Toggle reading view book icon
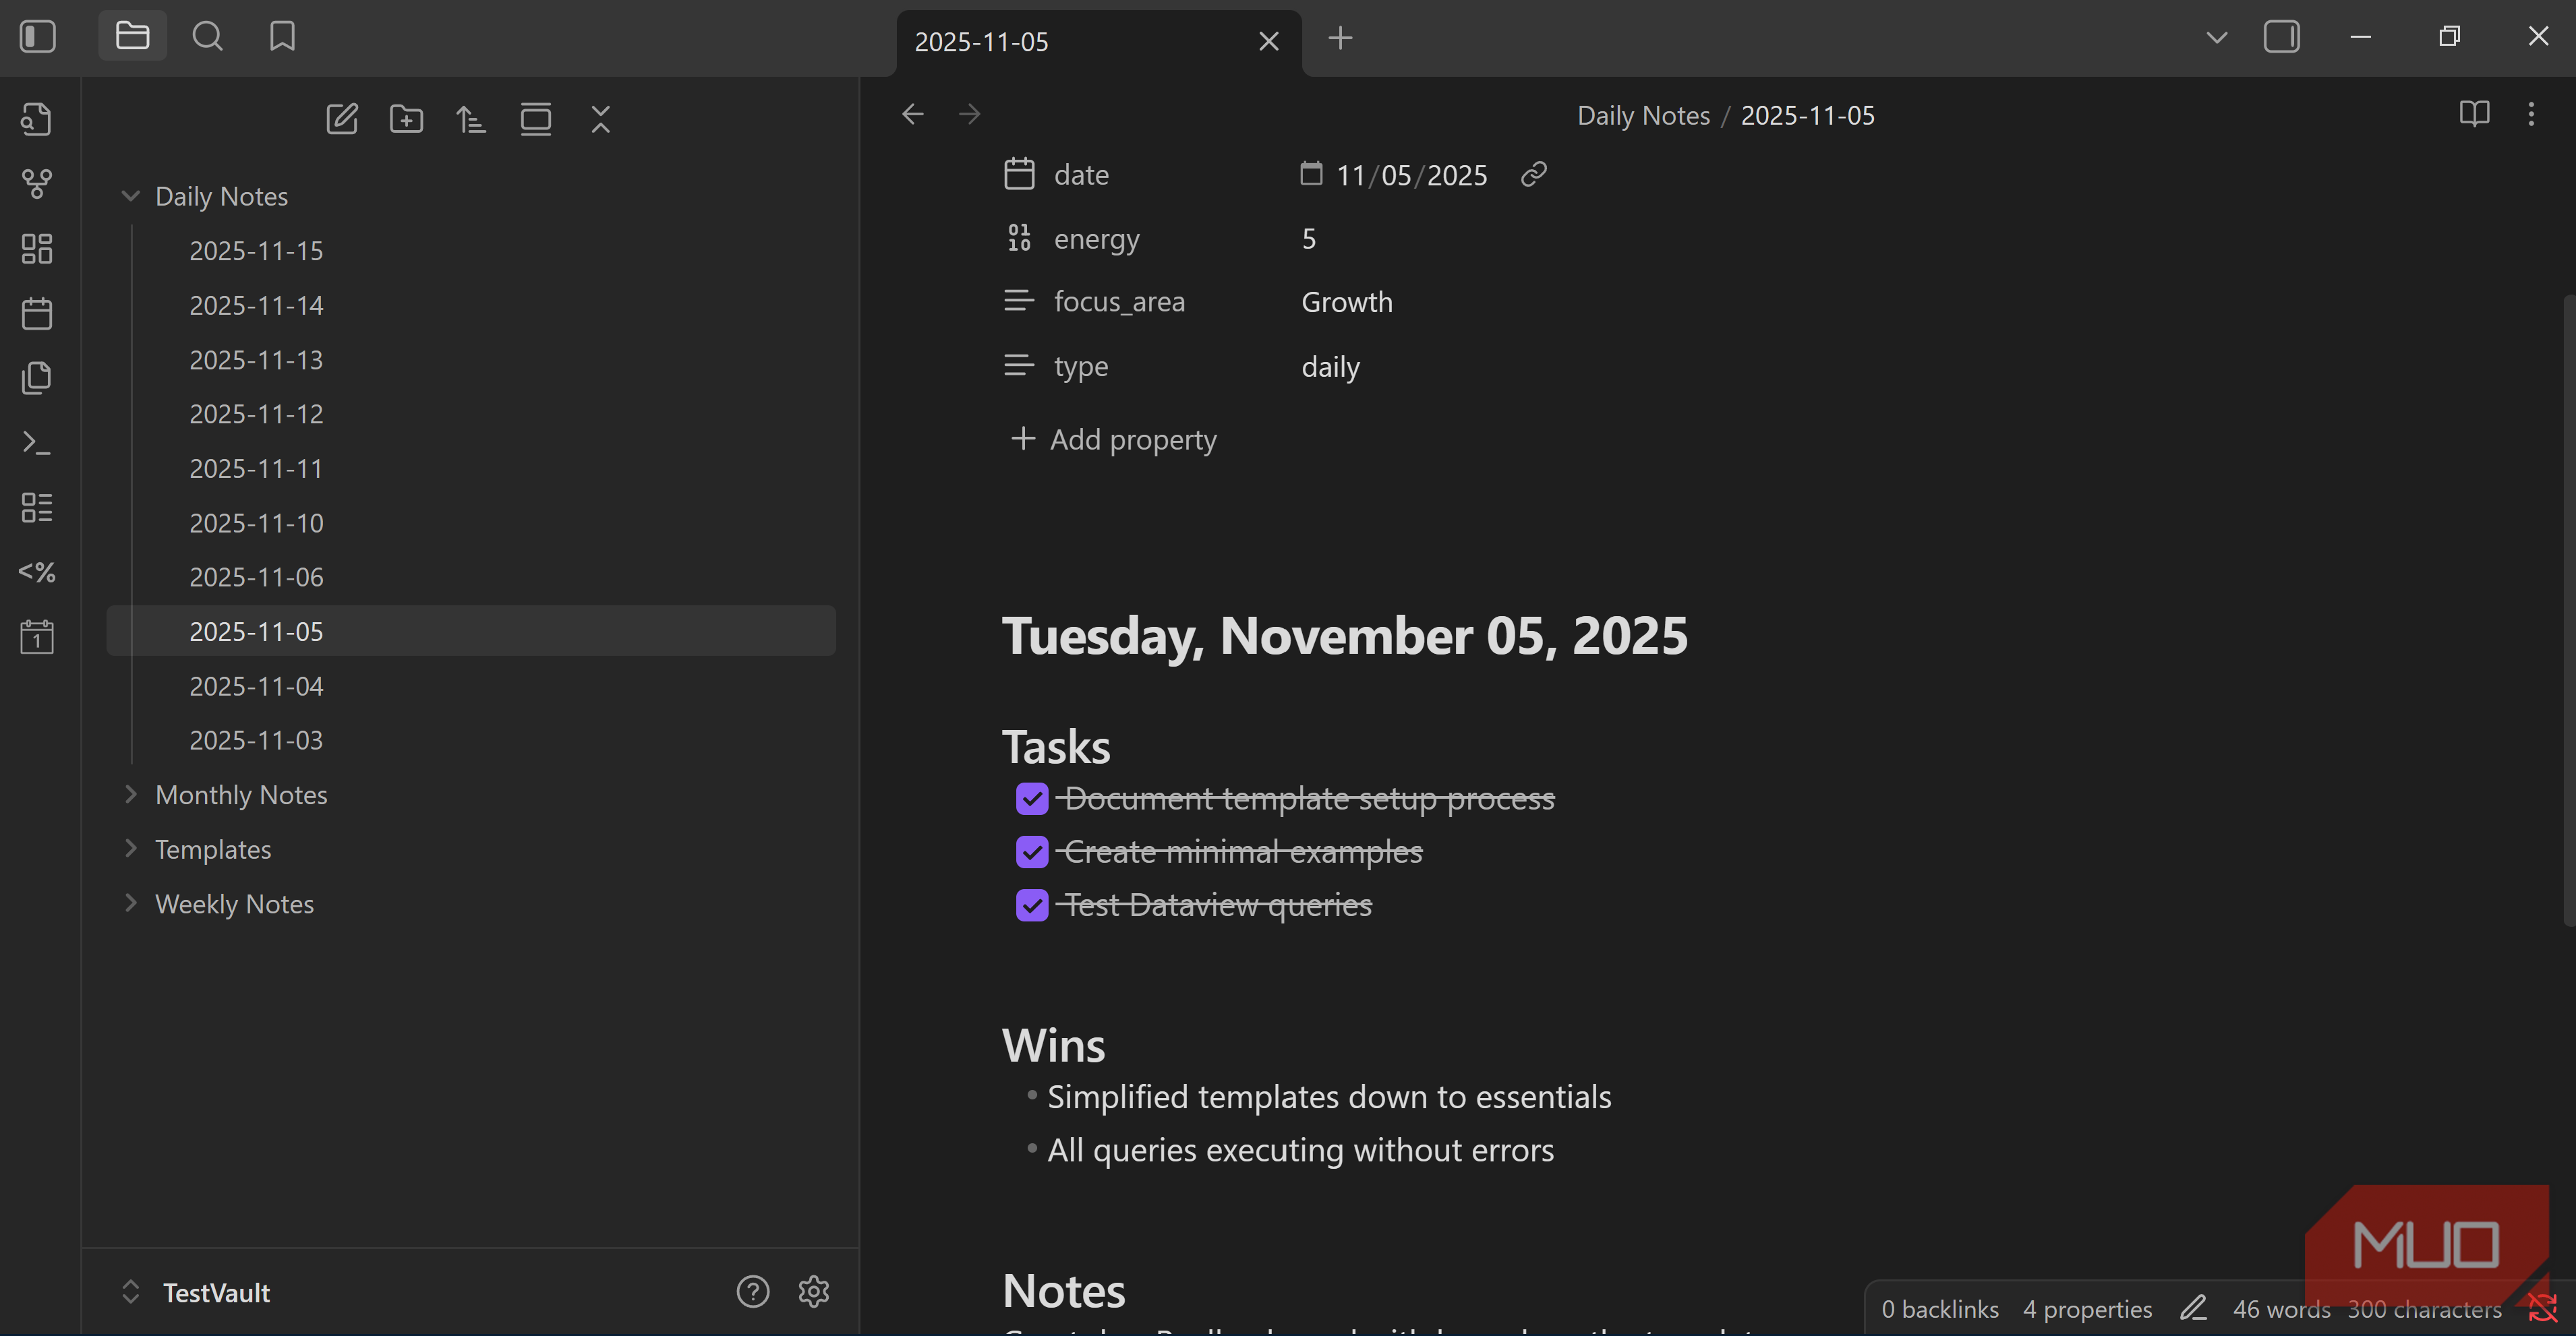The height and width of the screenshot is (1336, 2576). click(2474, 114)
